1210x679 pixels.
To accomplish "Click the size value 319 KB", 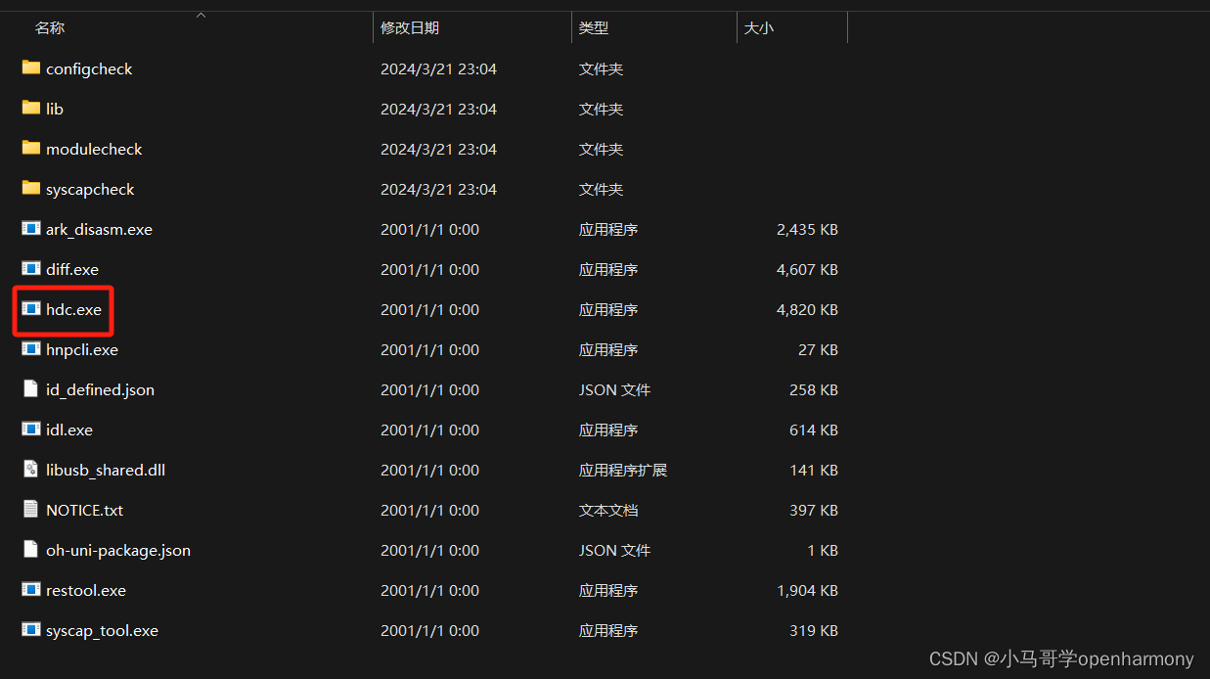I will pos(814,631).
